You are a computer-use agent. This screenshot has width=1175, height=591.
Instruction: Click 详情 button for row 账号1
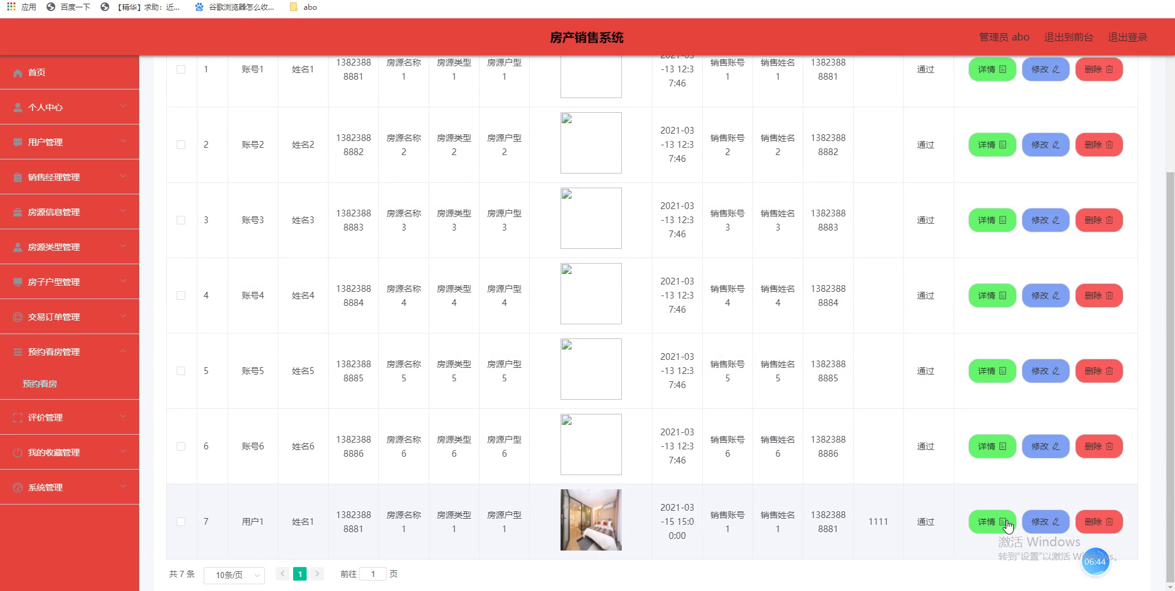click(992, 69)
